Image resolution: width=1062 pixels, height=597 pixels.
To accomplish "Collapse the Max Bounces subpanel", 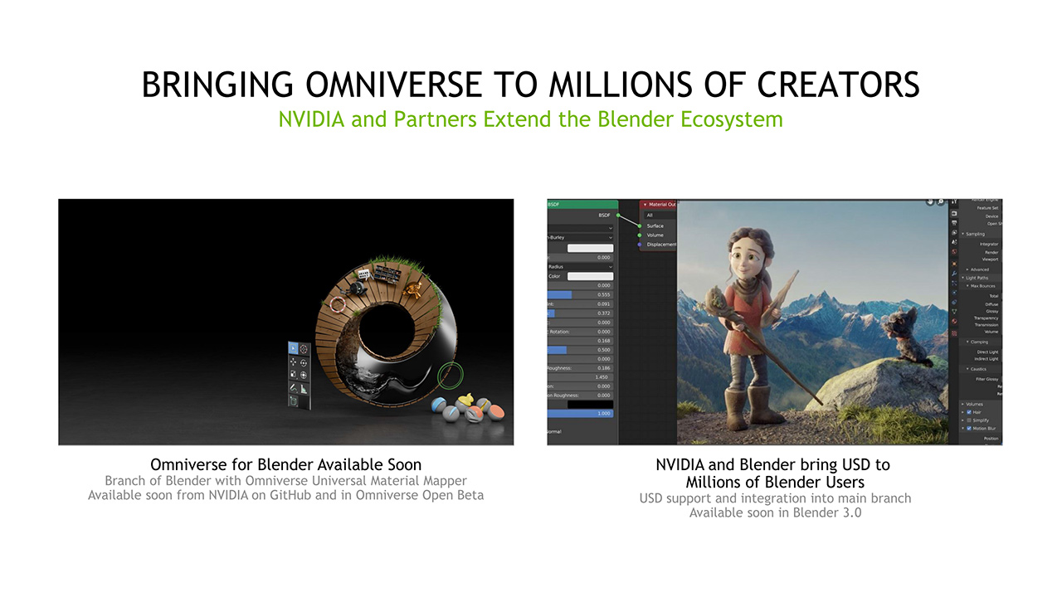I will click(967, 286).
